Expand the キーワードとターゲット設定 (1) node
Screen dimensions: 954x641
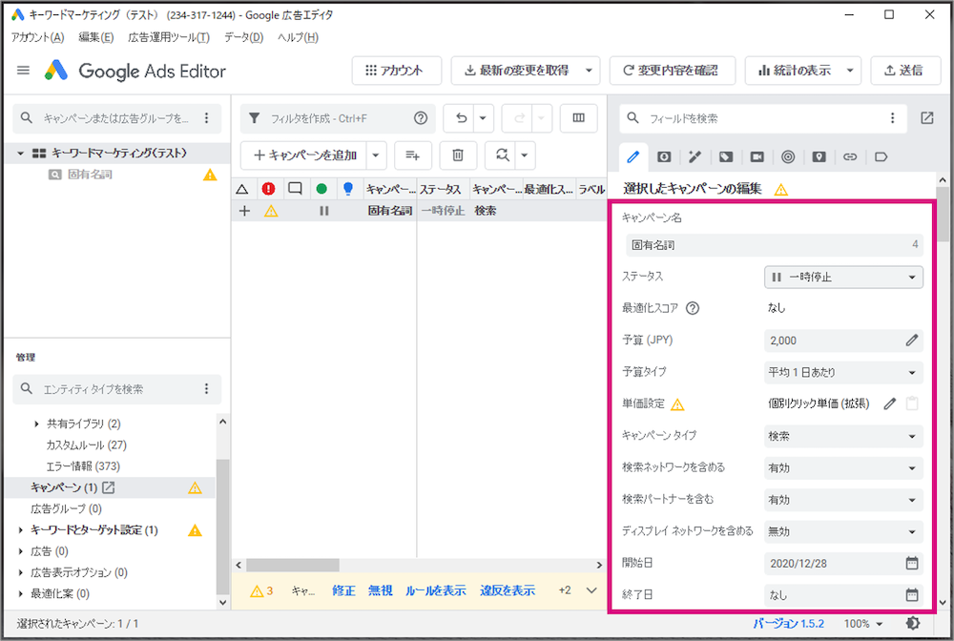pos(21,530)
